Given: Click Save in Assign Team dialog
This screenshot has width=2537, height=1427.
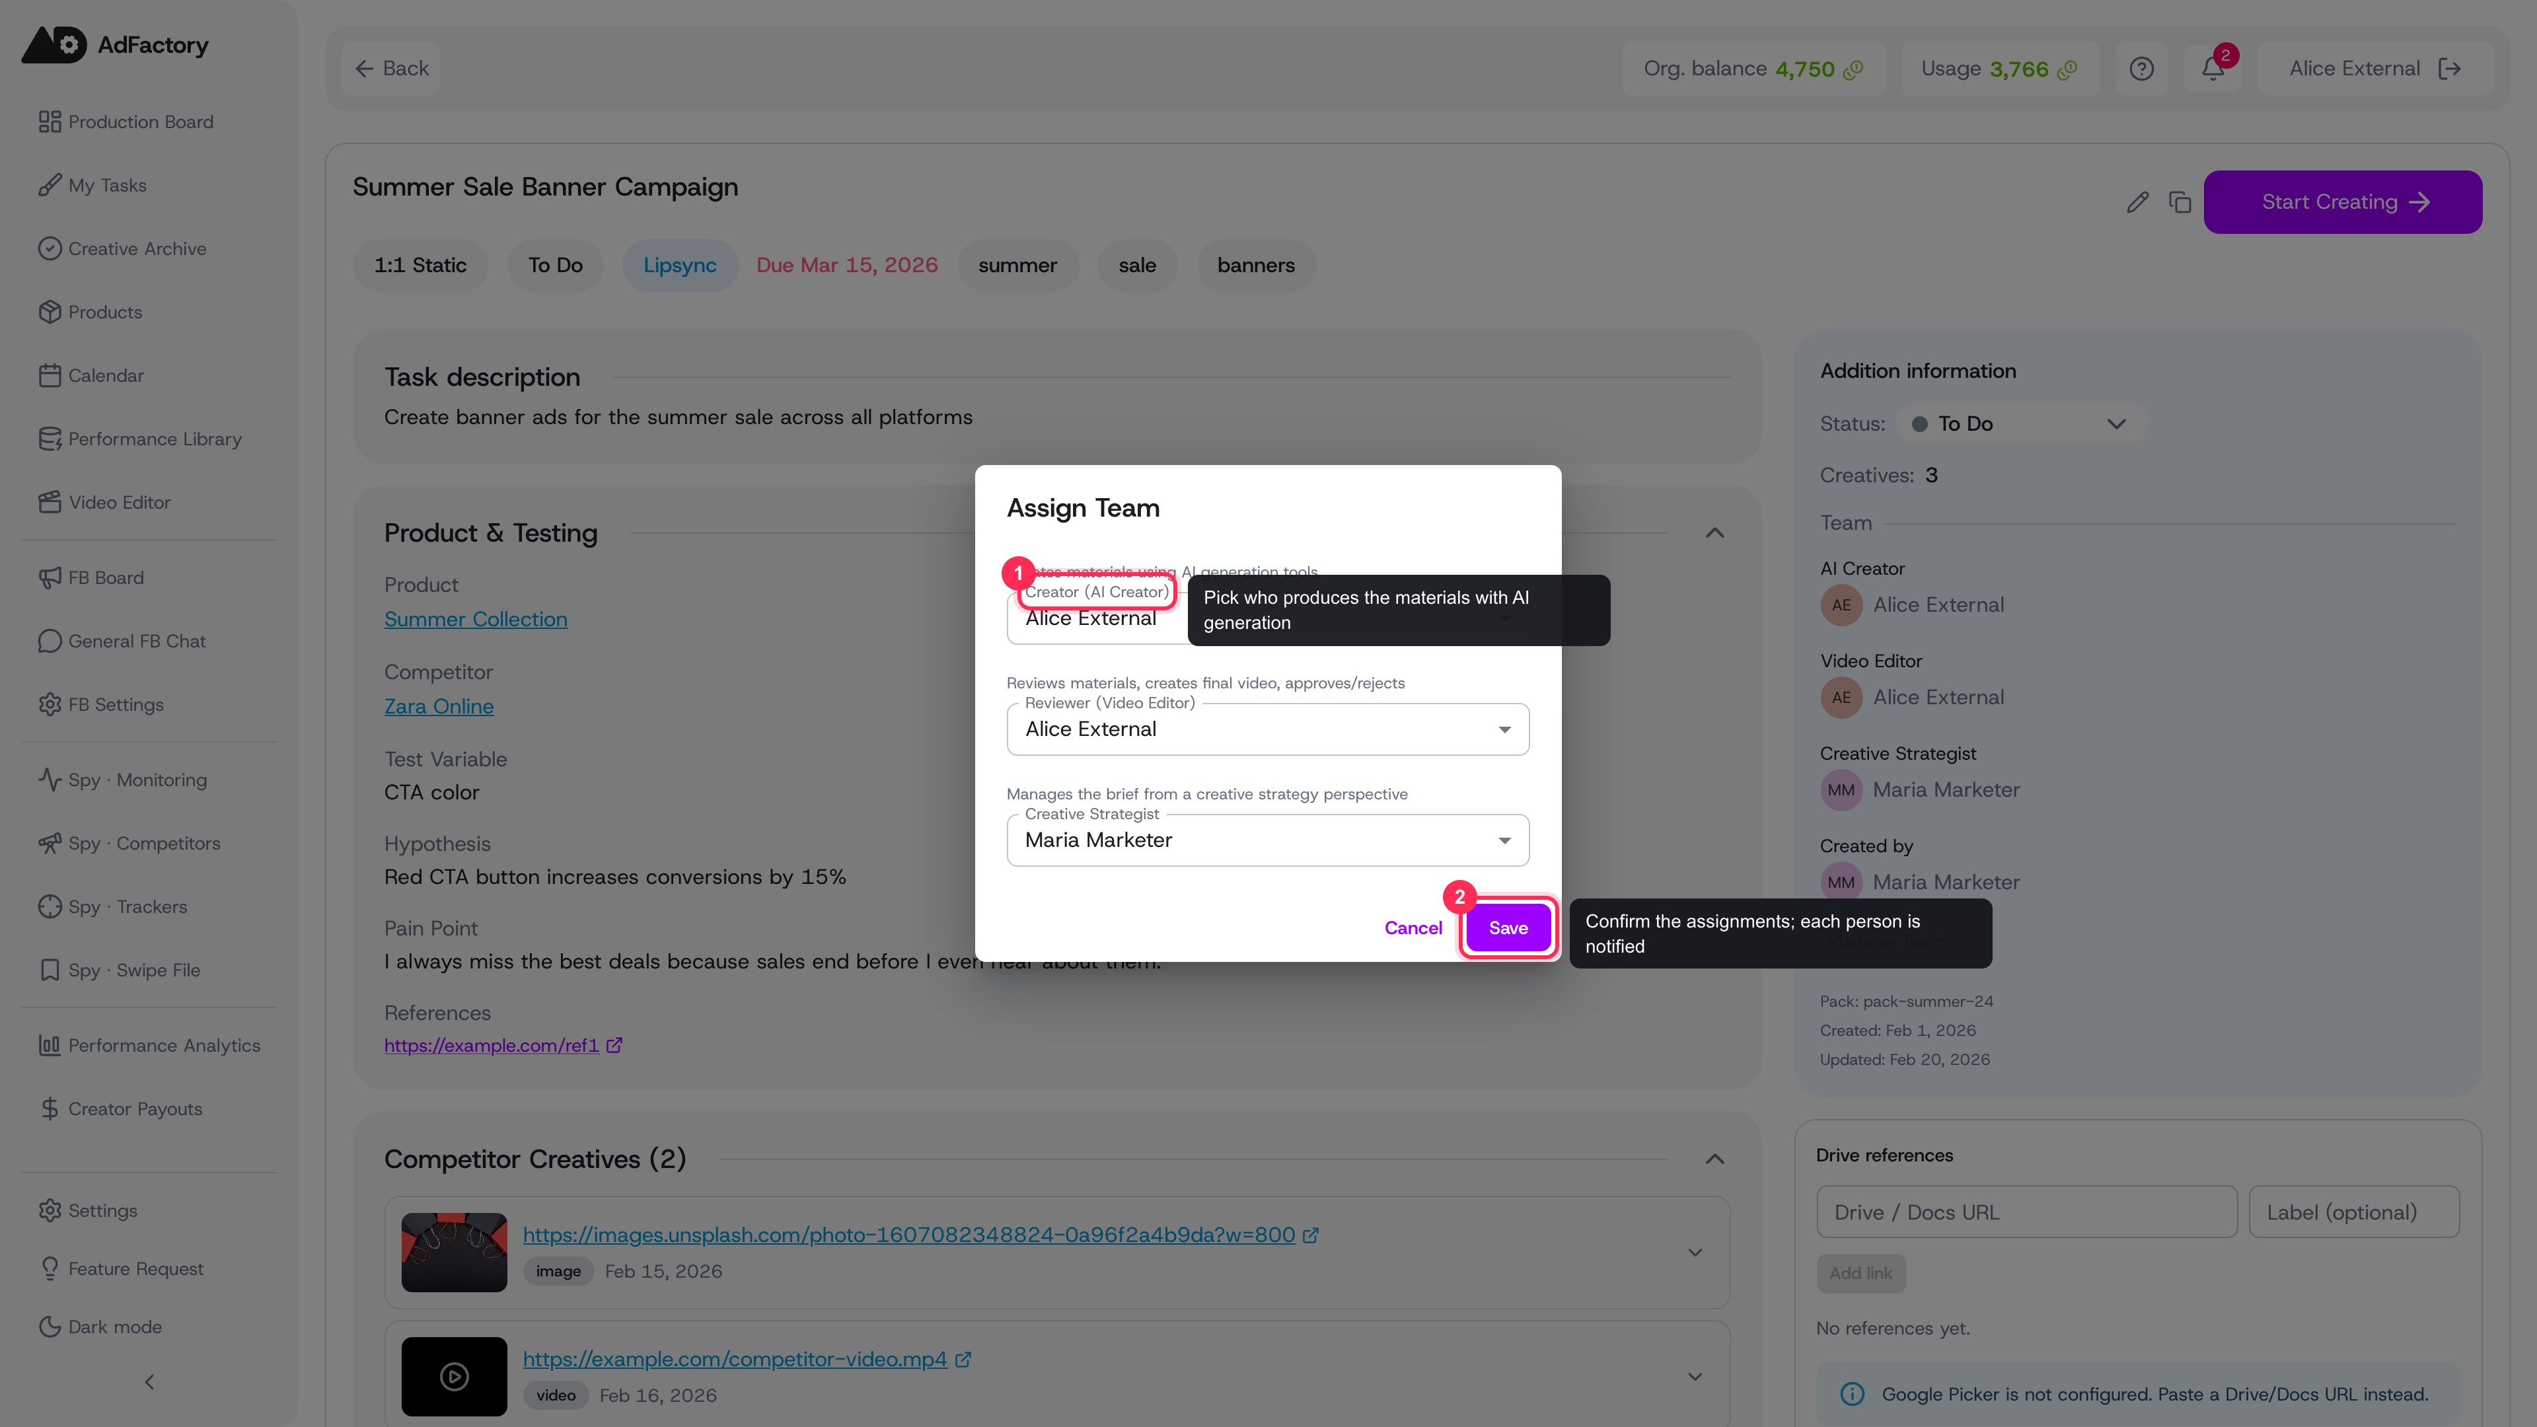Looking at the screenshot, I should 1508,929.
